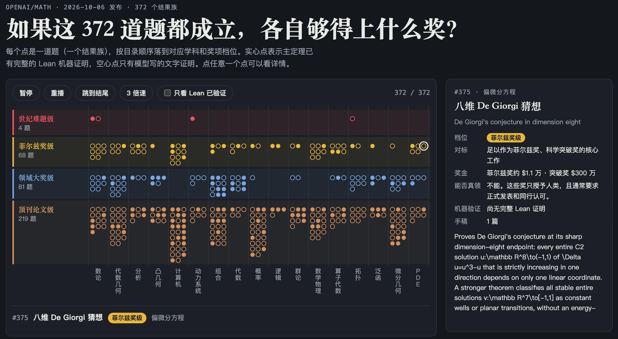Click the 计算机 column label

(178, 278)
